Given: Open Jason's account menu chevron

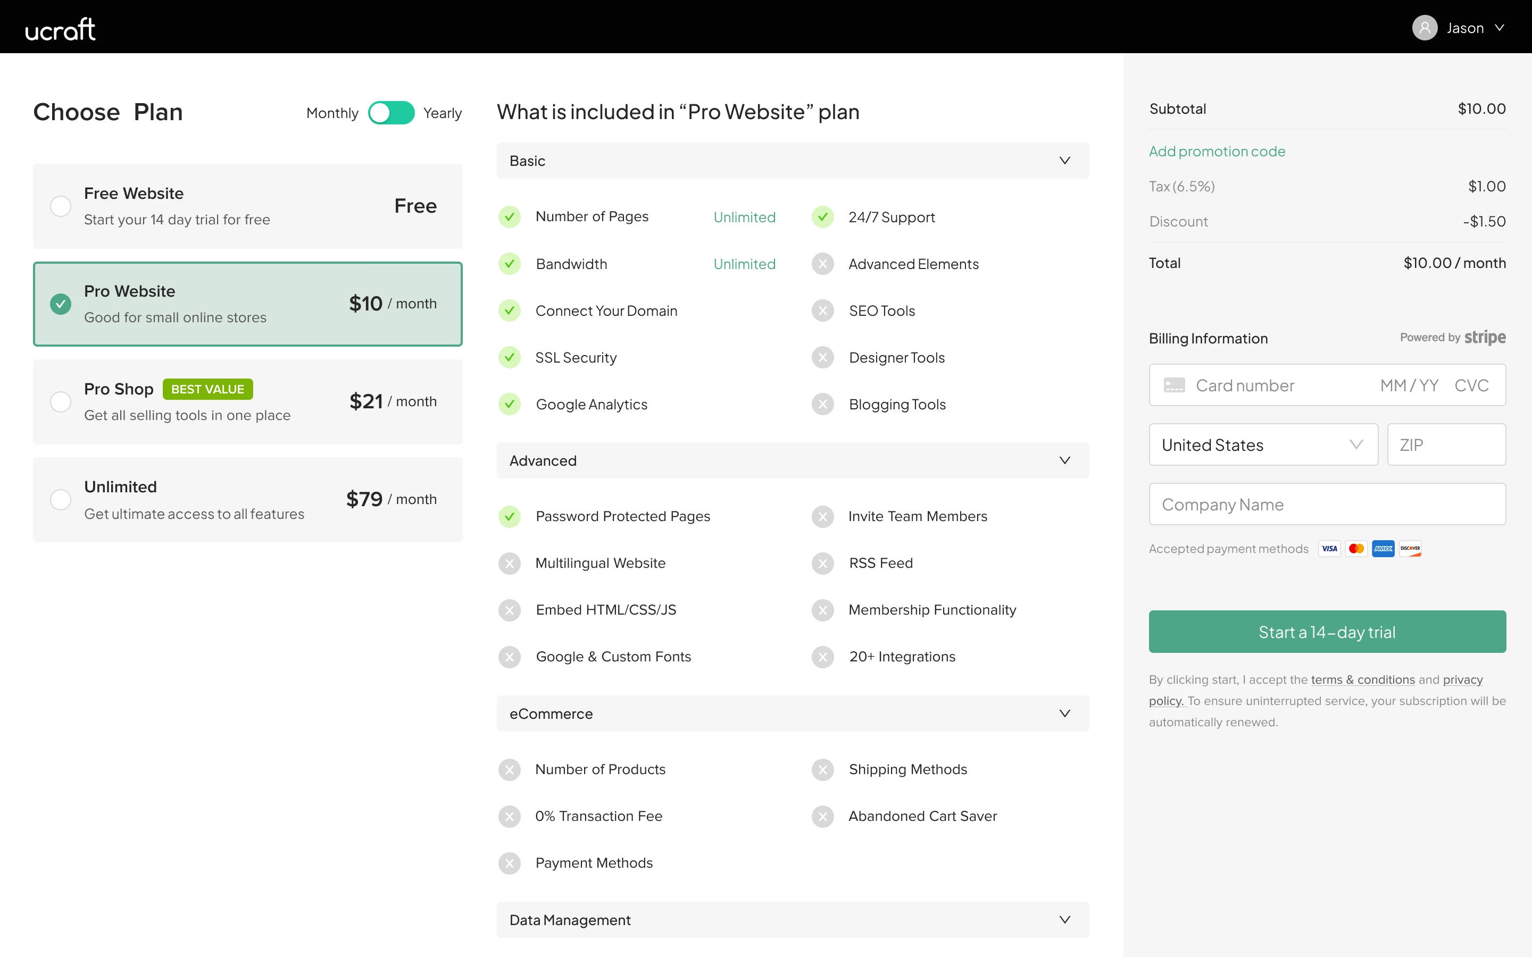Looking at the screenshot, I should coord(1499,28).
